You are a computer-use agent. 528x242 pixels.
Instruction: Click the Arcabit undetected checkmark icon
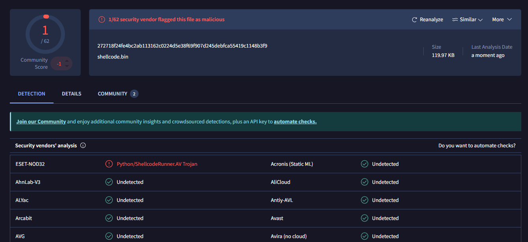pos(109,218)
